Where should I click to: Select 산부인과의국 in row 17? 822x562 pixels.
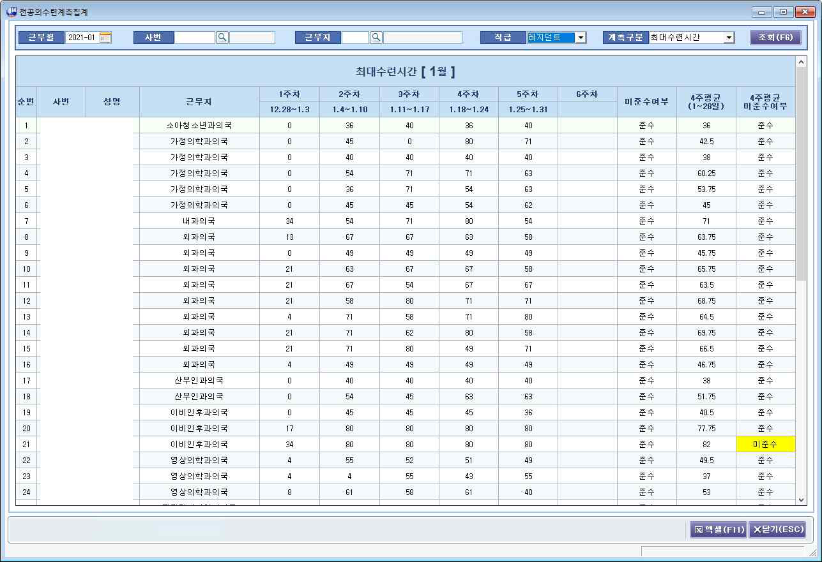[199, 381]
